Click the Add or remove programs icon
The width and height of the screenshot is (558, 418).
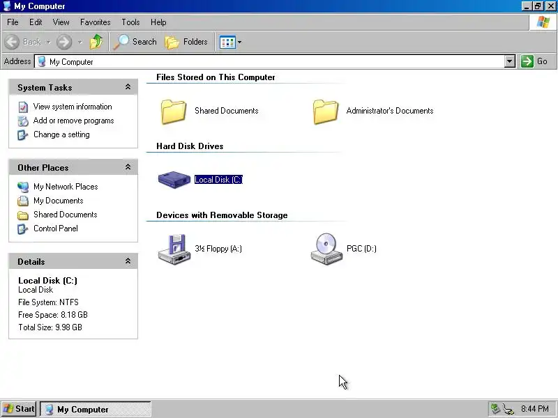23,121
